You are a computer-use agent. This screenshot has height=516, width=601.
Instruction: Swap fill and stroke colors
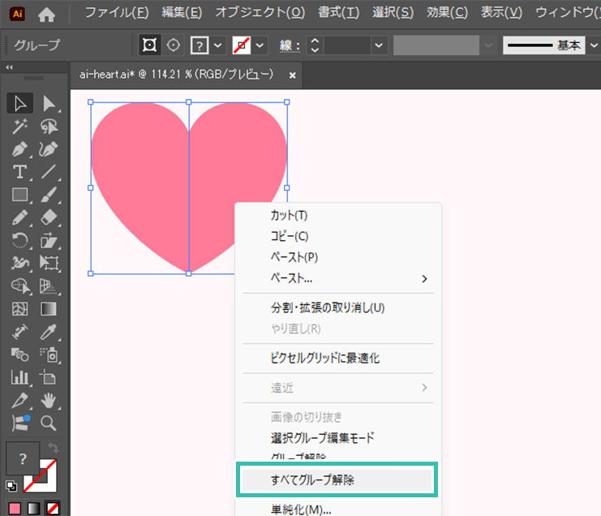coord(55,448)
